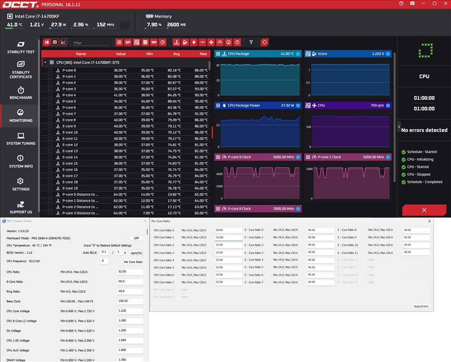Collapse the right test status panel

pos(399,127)
